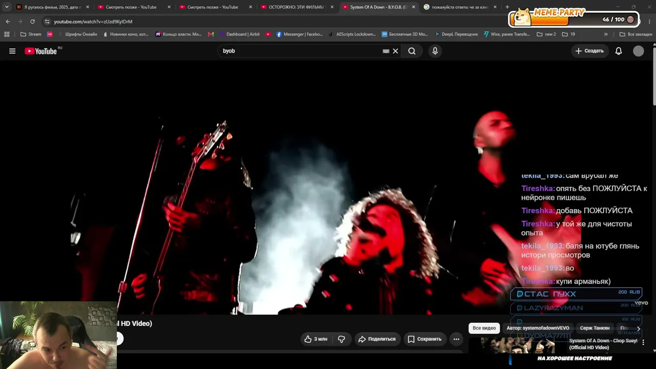Switch to the first 'Смотреть позже - YouTube' tab
The height and width of the screenshot is (369, 656).
click(x=134, y=7)
